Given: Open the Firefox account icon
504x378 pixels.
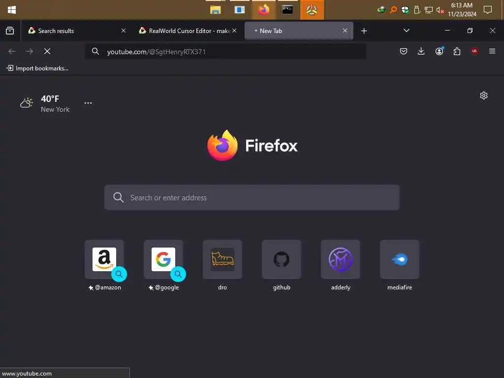Looking at the screenshot, I should click(439, 51).
